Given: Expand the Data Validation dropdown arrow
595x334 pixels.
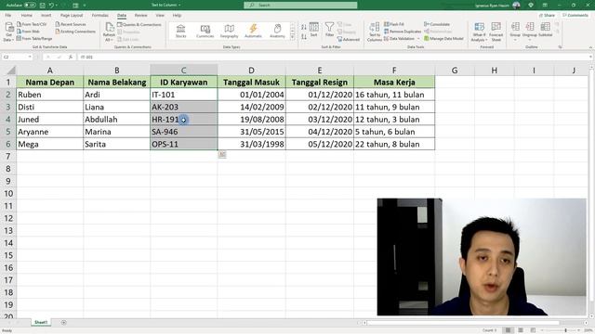Looking at the screenshot, I should pos(418,39).
